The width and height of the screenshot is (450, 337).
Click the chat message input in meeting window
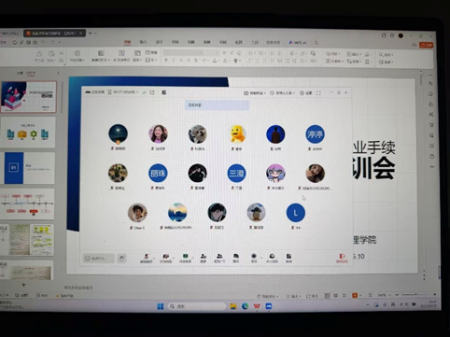99,259
